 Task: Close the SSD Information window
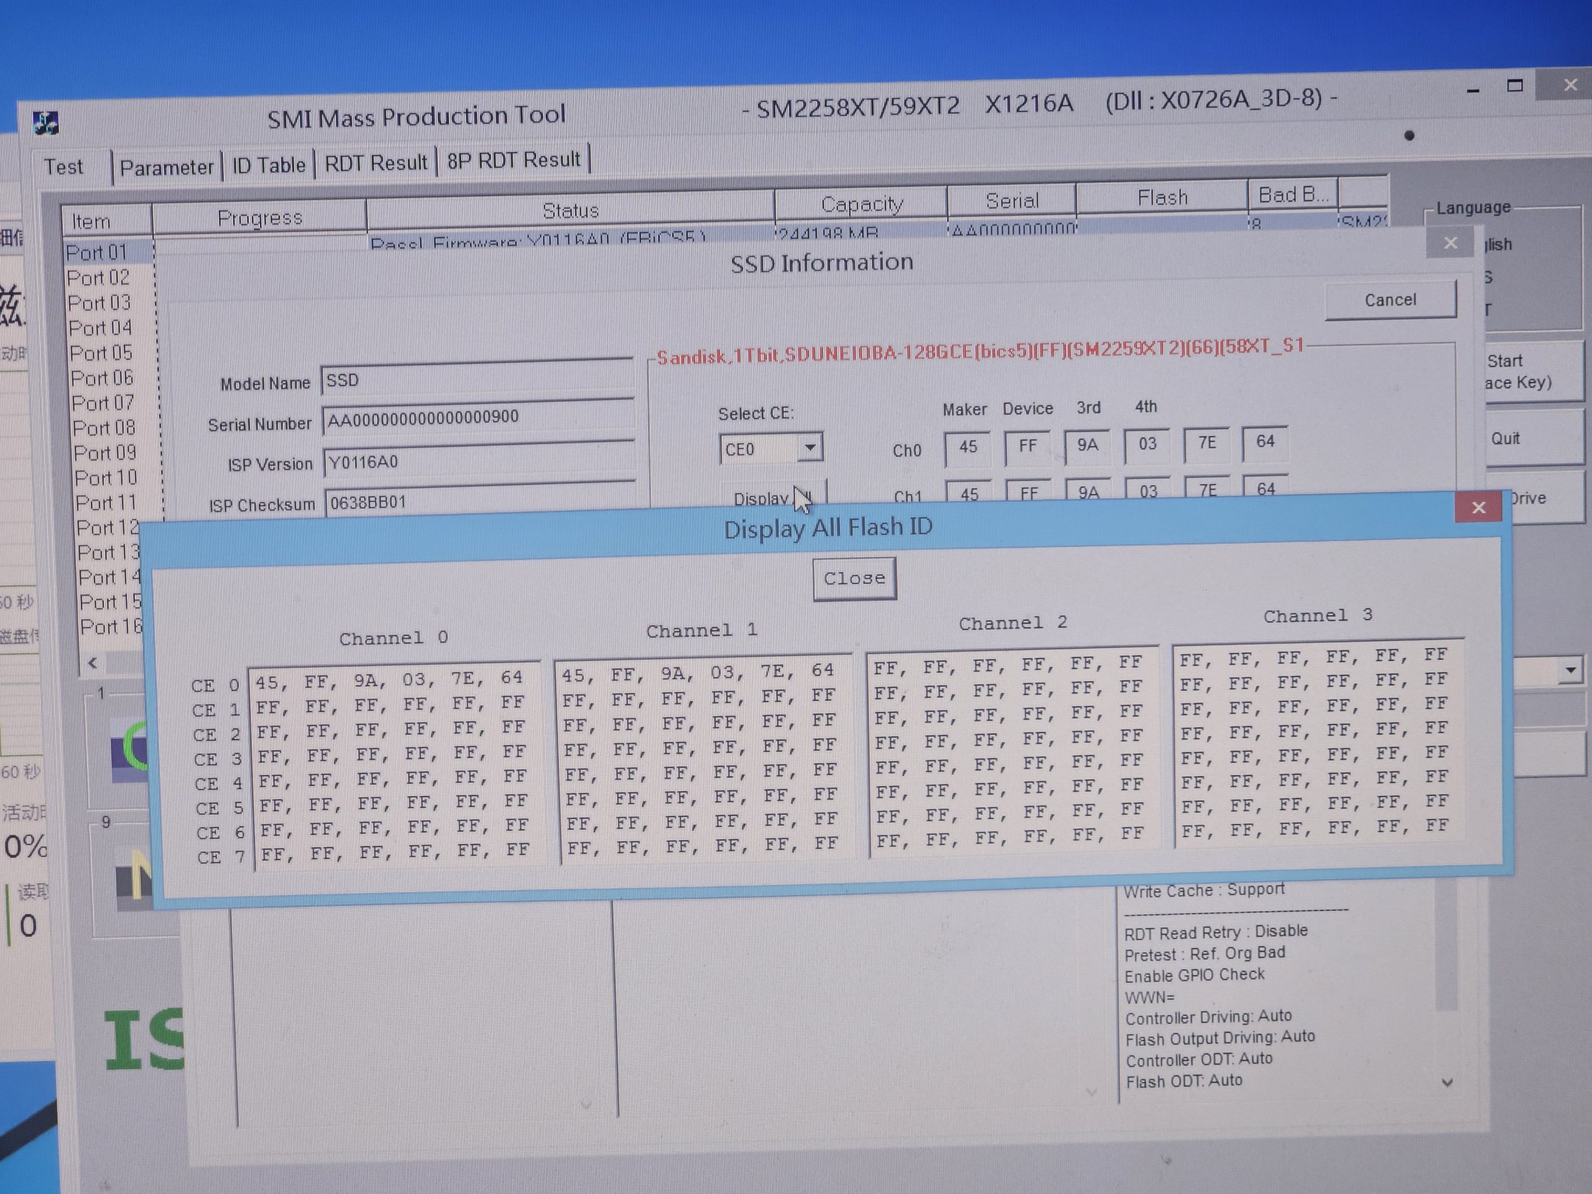click(1450, 244)
